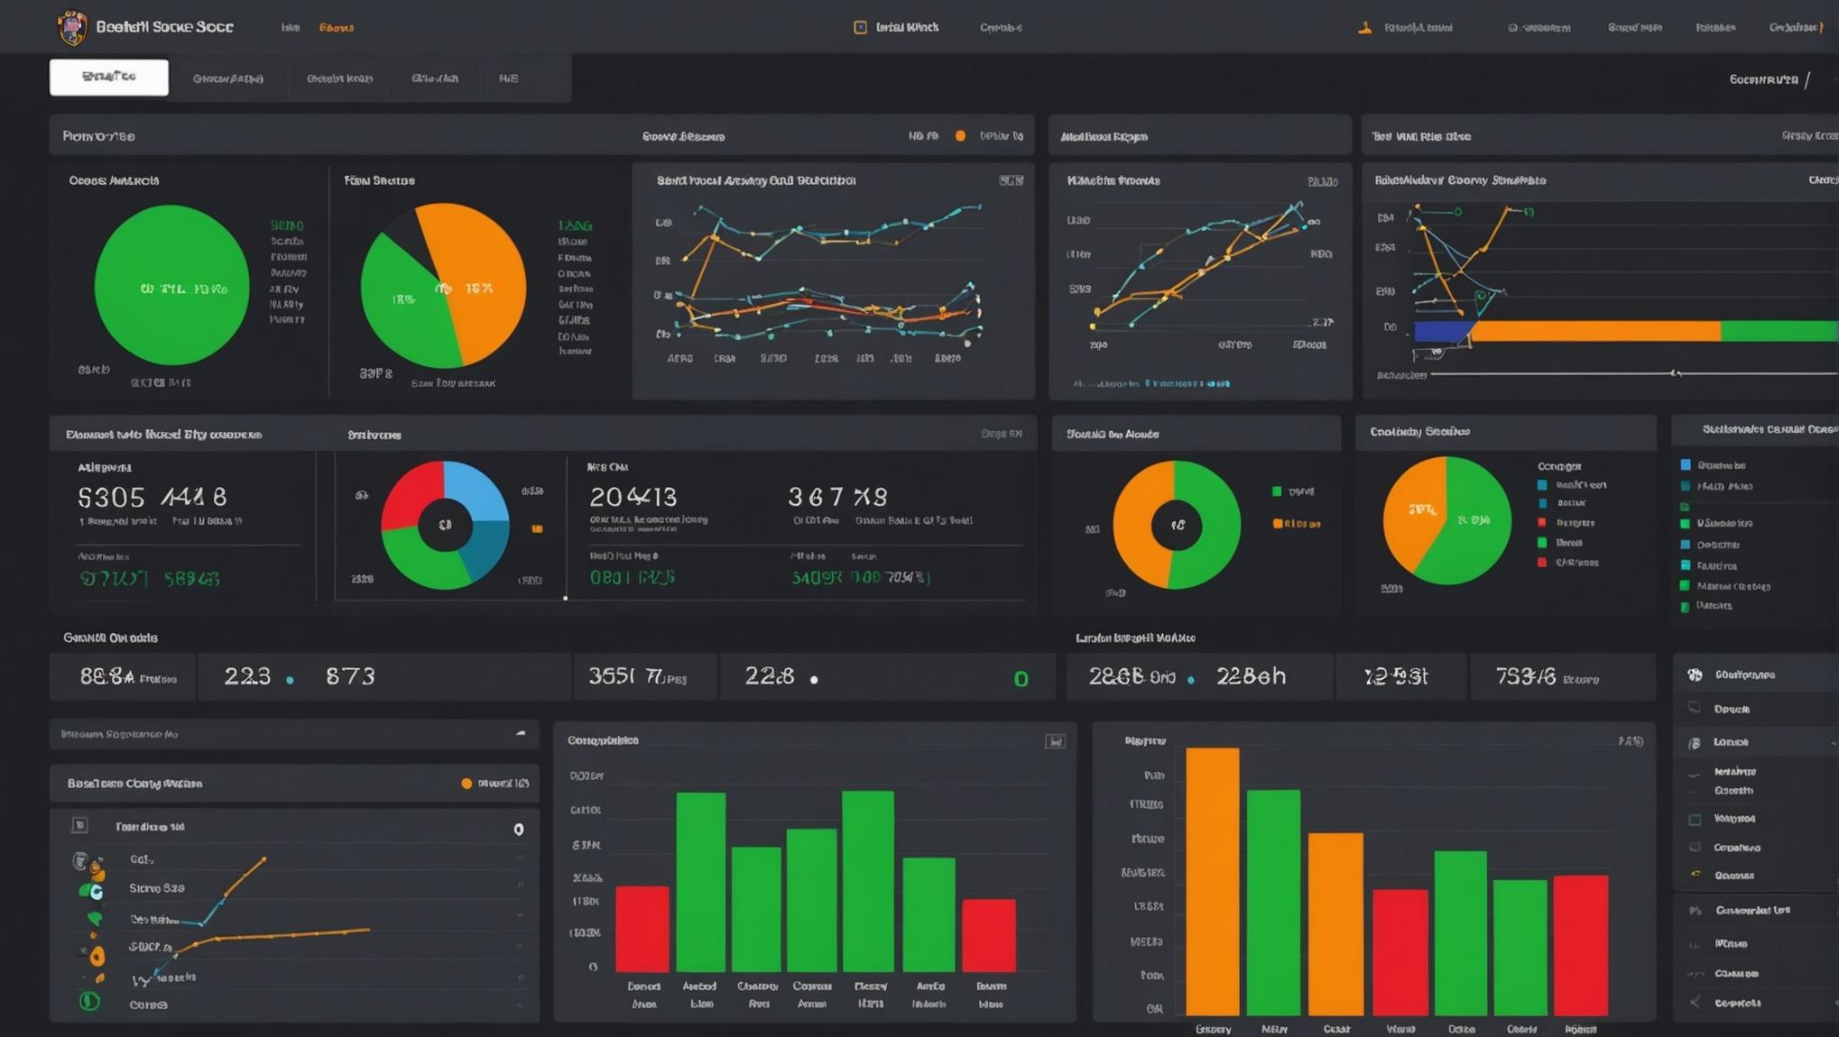Click the value '228eh' in the stats row

1251,676
